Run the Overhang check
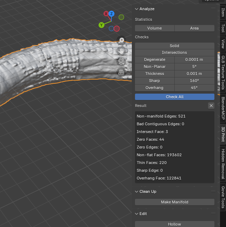Image resolution: width=226 pixels, height=227 pixels. [x=155, y=88]
